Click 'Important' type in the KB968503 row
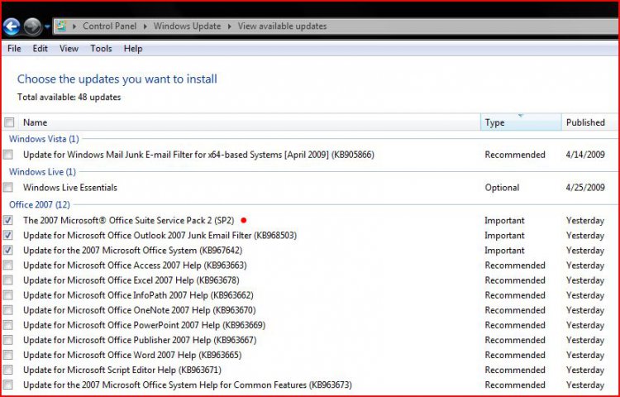620x397 pixels. point(504,235)
